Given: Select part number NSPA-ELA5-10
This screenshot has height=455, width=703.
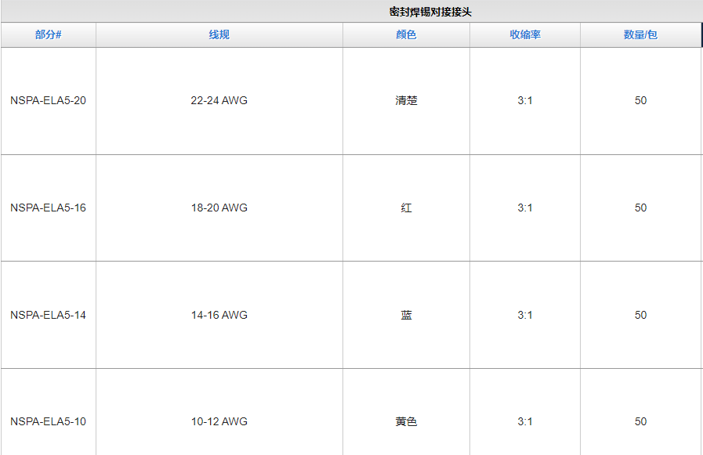Looking at the screenshot, I should click(48, 421).
